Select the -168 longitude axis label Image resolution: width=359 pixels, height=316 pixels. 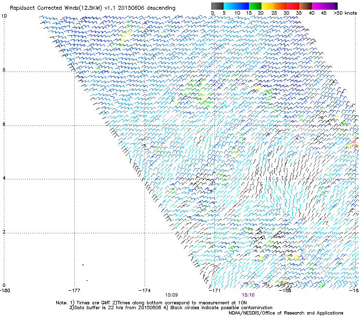coord(285,291)
